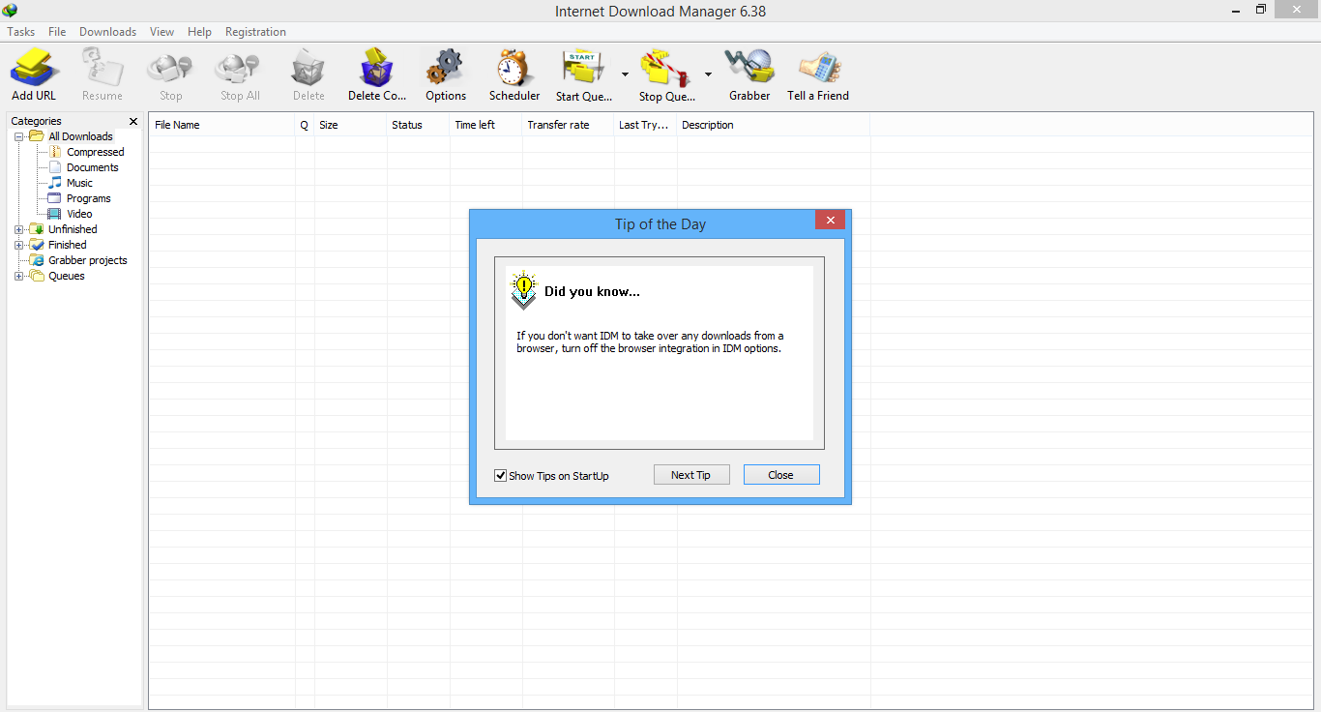The image size is (1321, 712).
Task: Expand the Queues tree node
Action: (x=18, y=276)
